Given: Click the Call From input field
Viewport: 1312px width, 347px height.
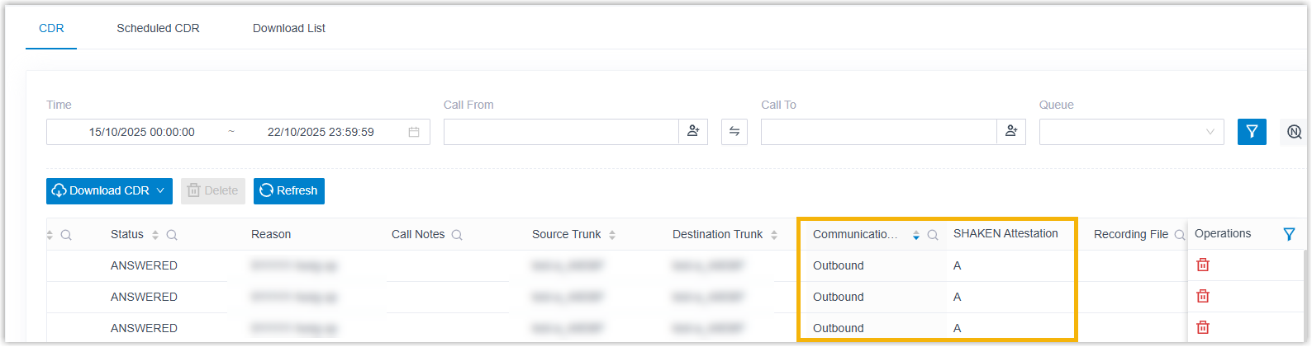Looking at the screenshot, I should [x=561, y=132].
